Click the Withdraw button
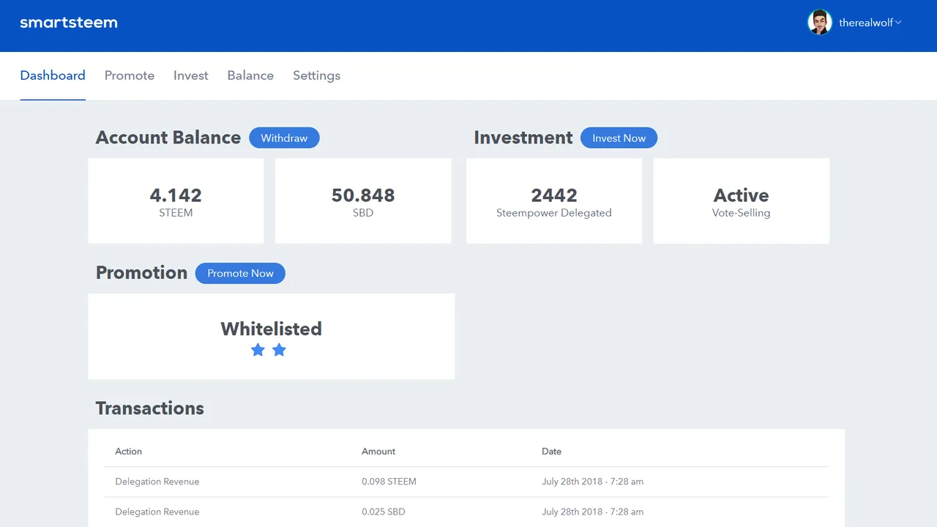This screenshot has width=937, height=527. (284, 138)
